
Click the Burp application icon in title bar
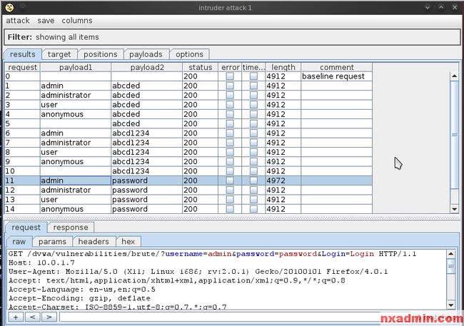click(x=9, y=8)
